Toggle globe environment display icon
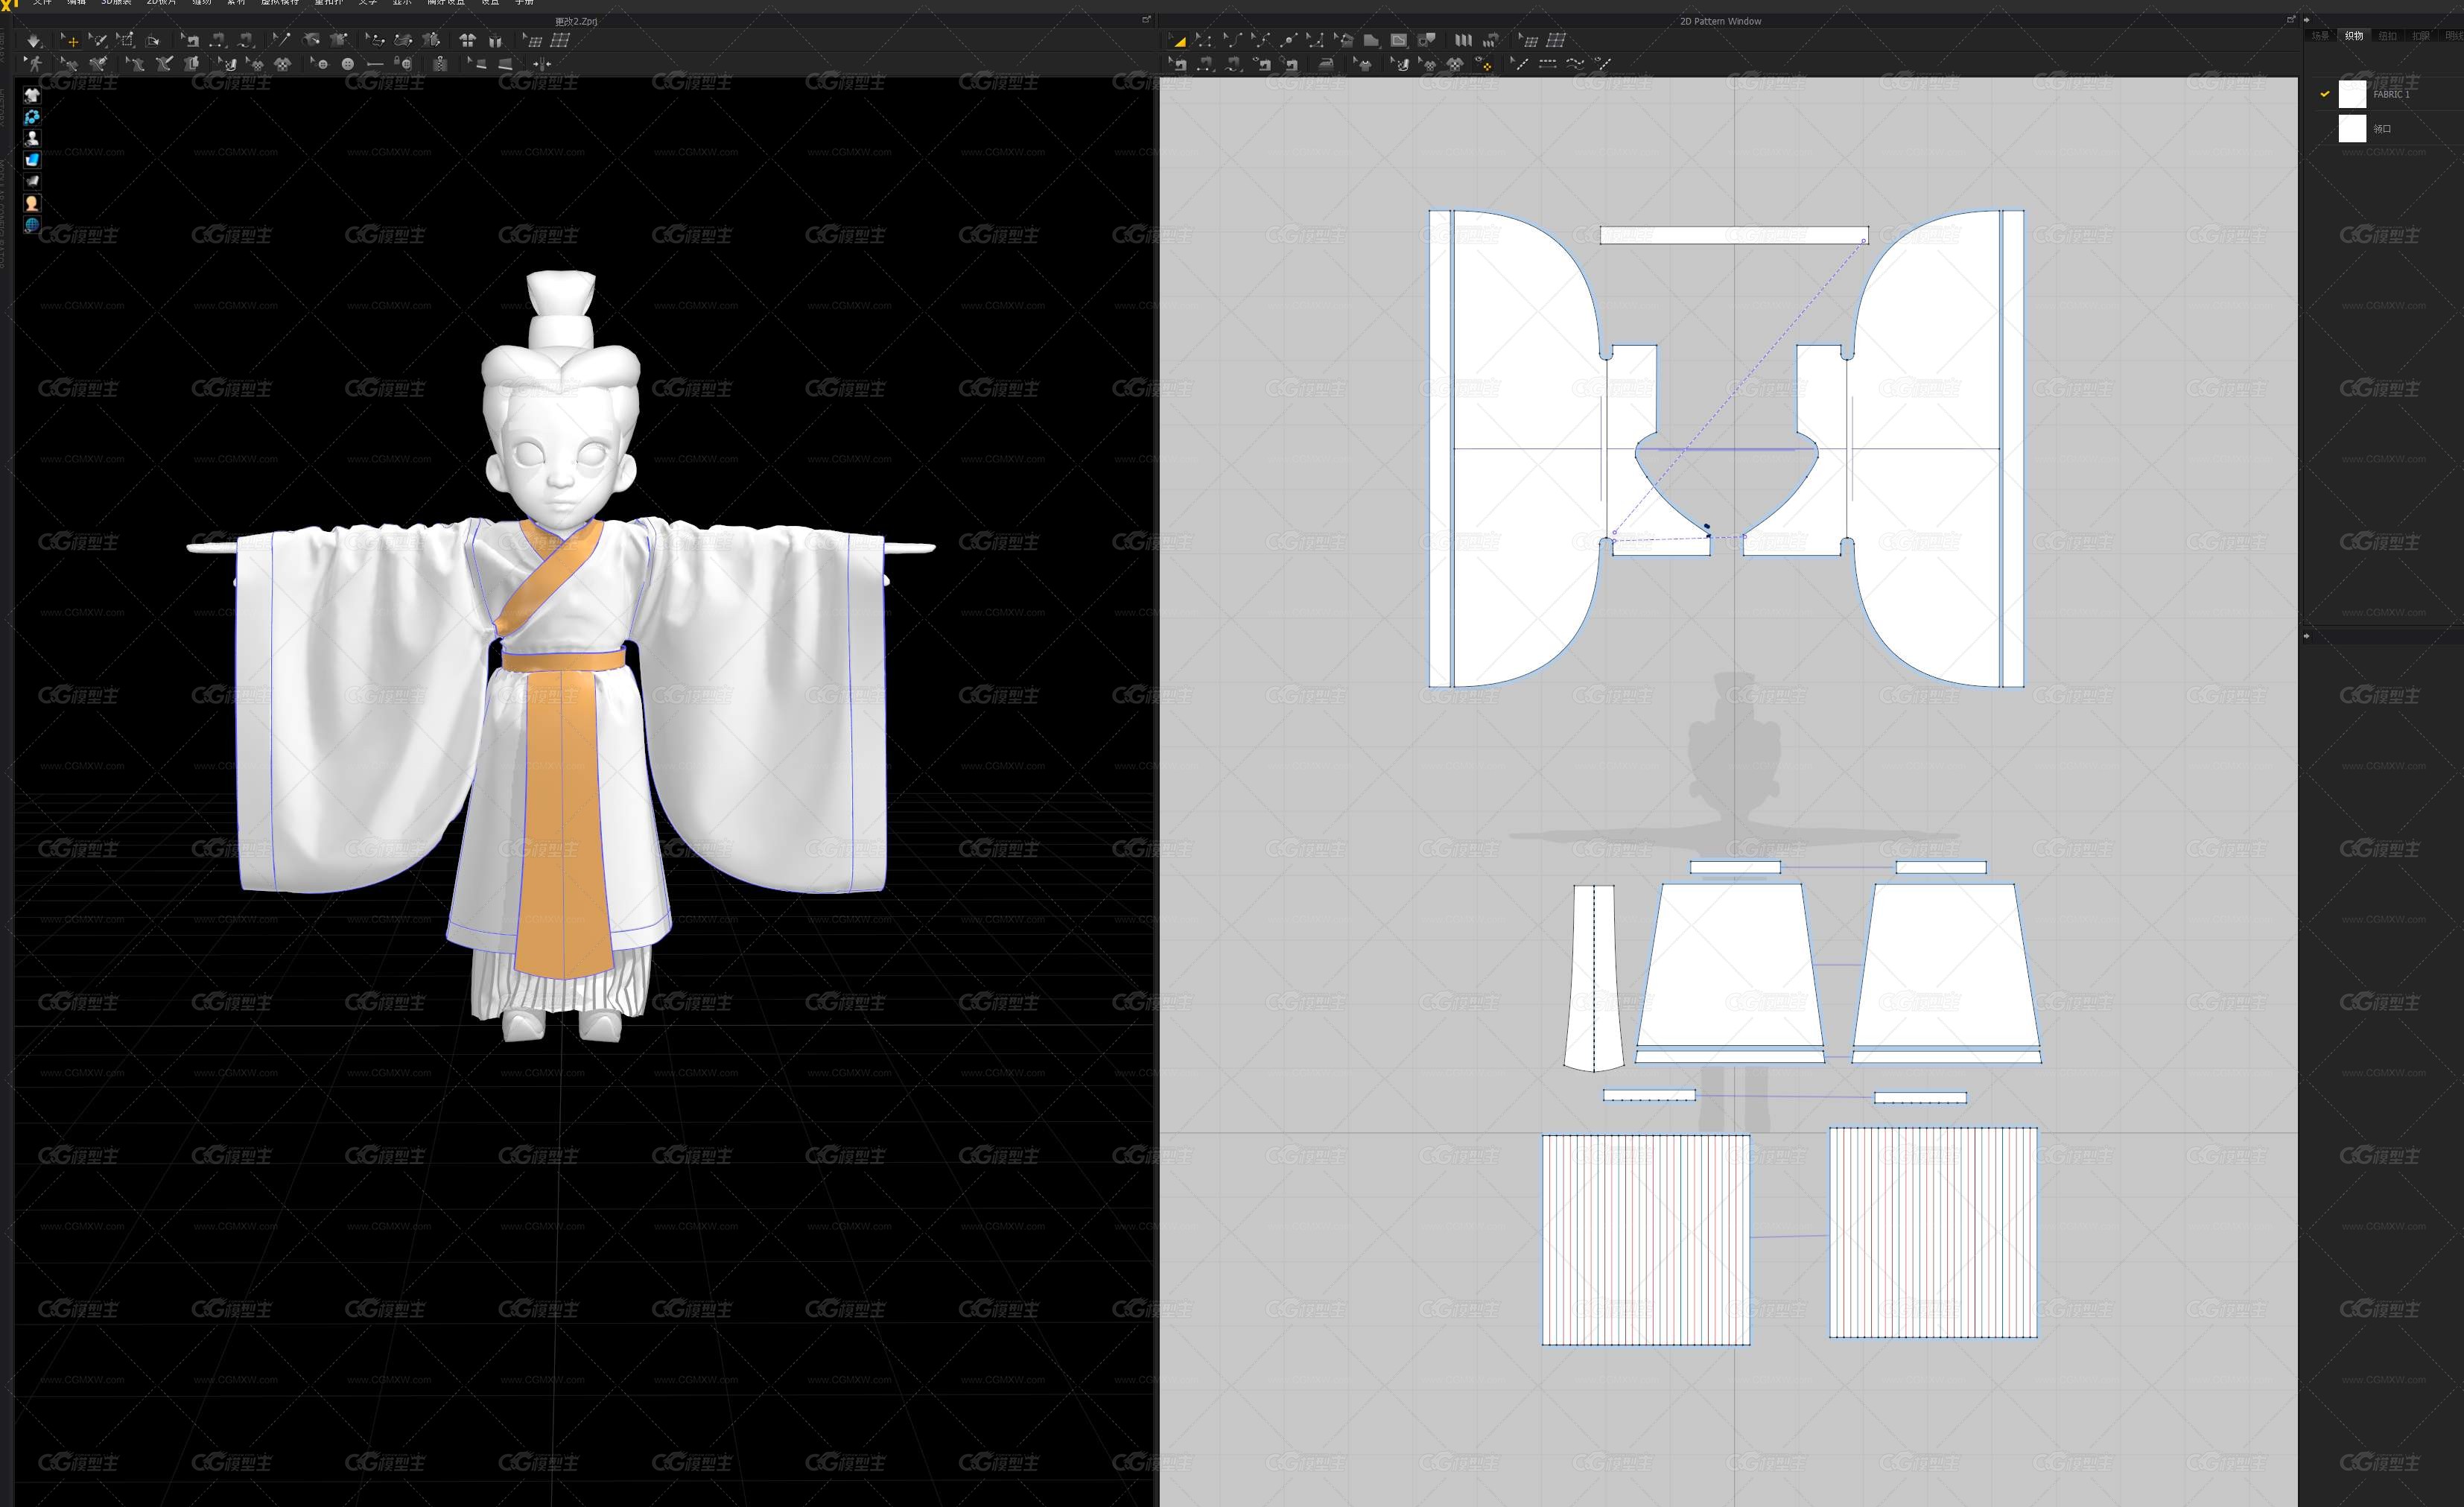This screenshot has width=2464, height=1507. coord(32,225)
